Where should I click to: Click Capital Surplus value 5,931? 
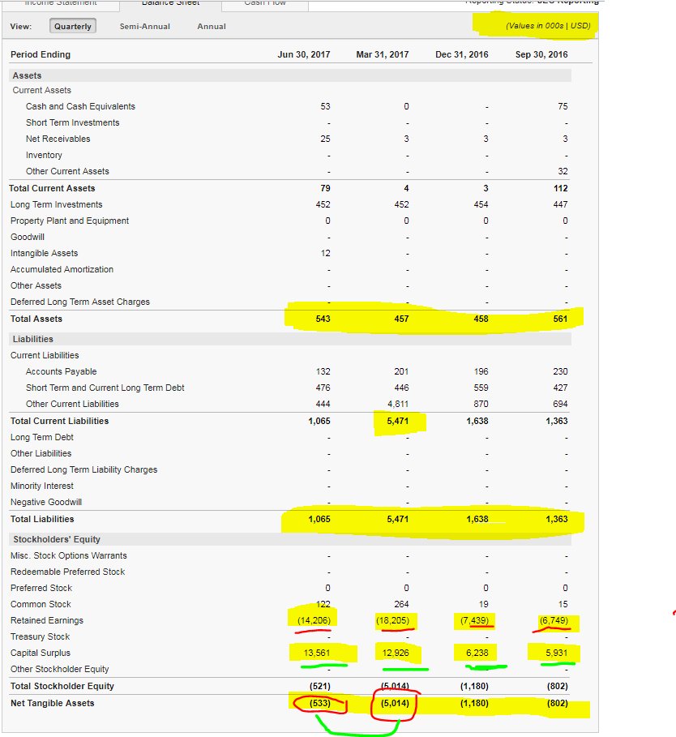pos(557,653)
